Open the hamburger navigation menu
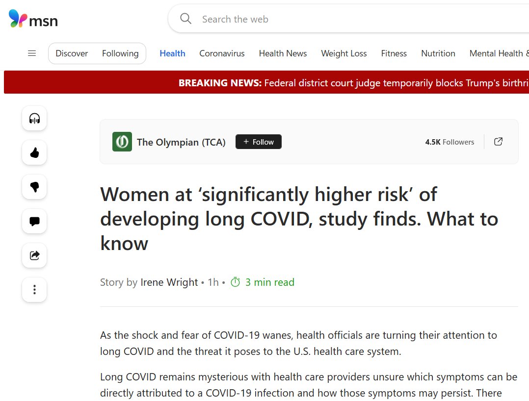 click(32, 53)
